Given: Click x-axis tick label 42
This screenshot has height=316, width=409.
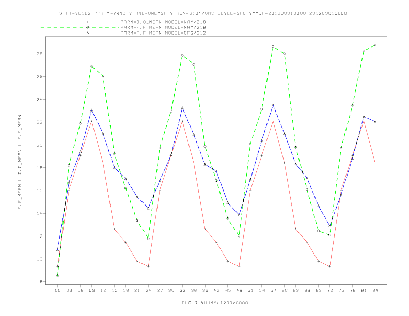Looking at the screenshot, I should 216,290.
